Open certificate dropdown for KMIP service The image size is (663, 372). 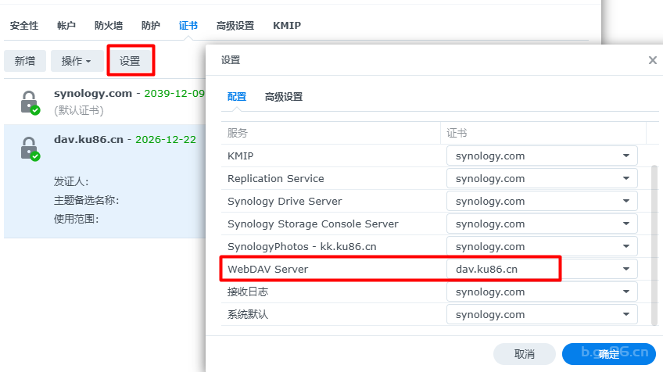coord(542,156)
